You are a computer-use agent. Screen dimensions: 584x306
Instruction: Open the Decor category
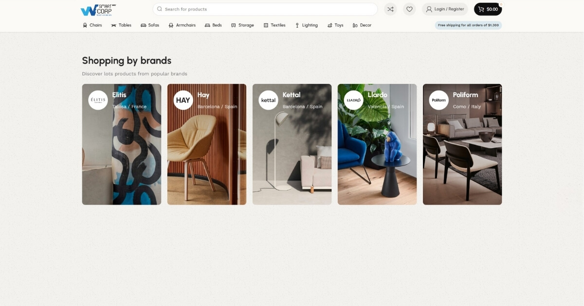click(x=362, y=25)
